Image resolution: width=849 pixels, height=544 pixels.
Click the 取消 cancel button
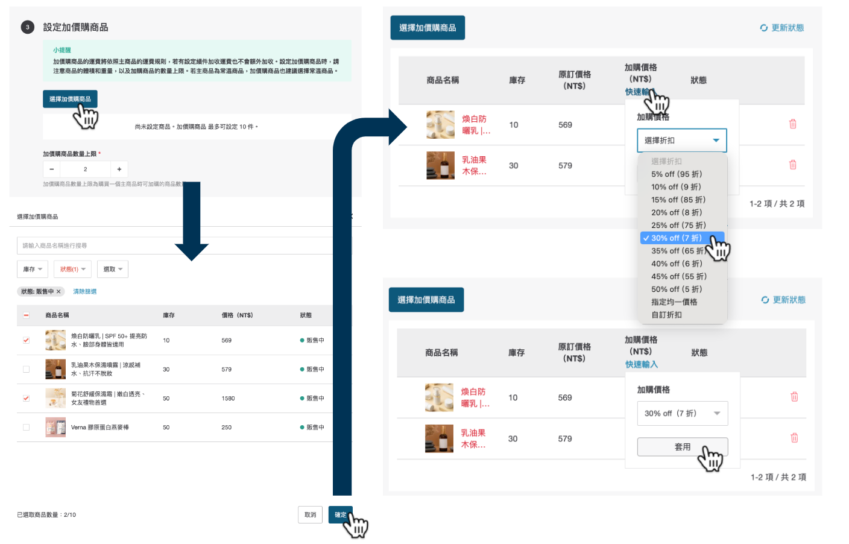click(x=310, y=515)
